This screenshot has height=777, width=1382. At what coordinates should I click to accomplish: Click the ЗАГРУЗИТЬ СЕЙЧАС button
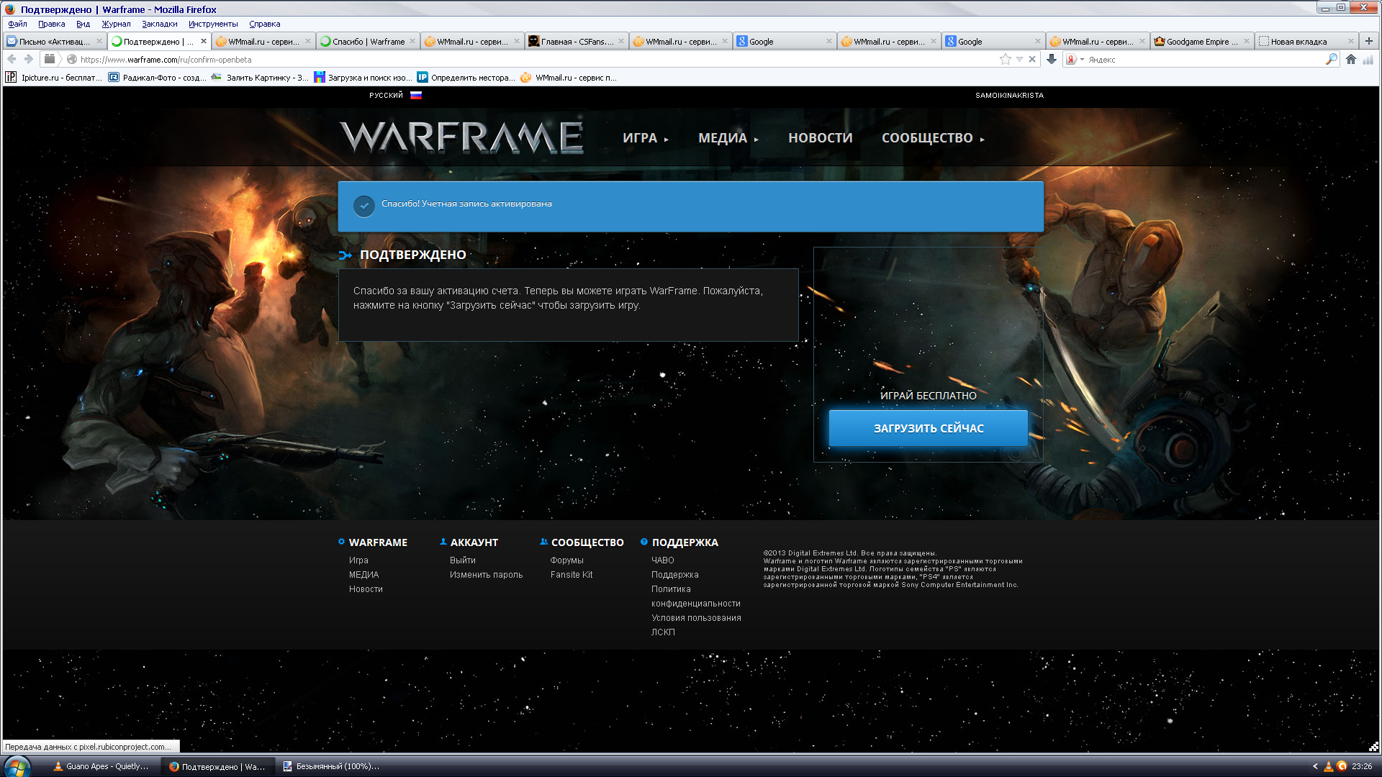point(928,428)
